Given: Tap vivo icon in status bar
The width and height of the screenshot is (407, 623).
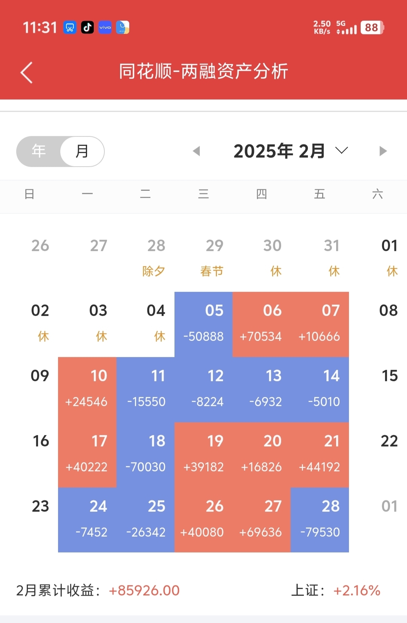Looking at the screenshot, I should pyautogui.click(x=105, y=27).
